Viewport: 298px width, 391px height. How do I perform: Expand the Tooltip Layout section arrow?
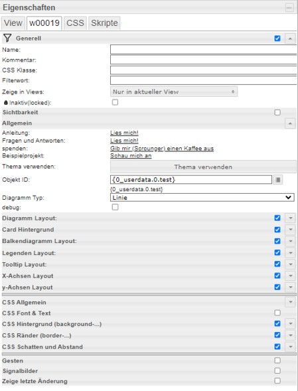tap(290, 264)
